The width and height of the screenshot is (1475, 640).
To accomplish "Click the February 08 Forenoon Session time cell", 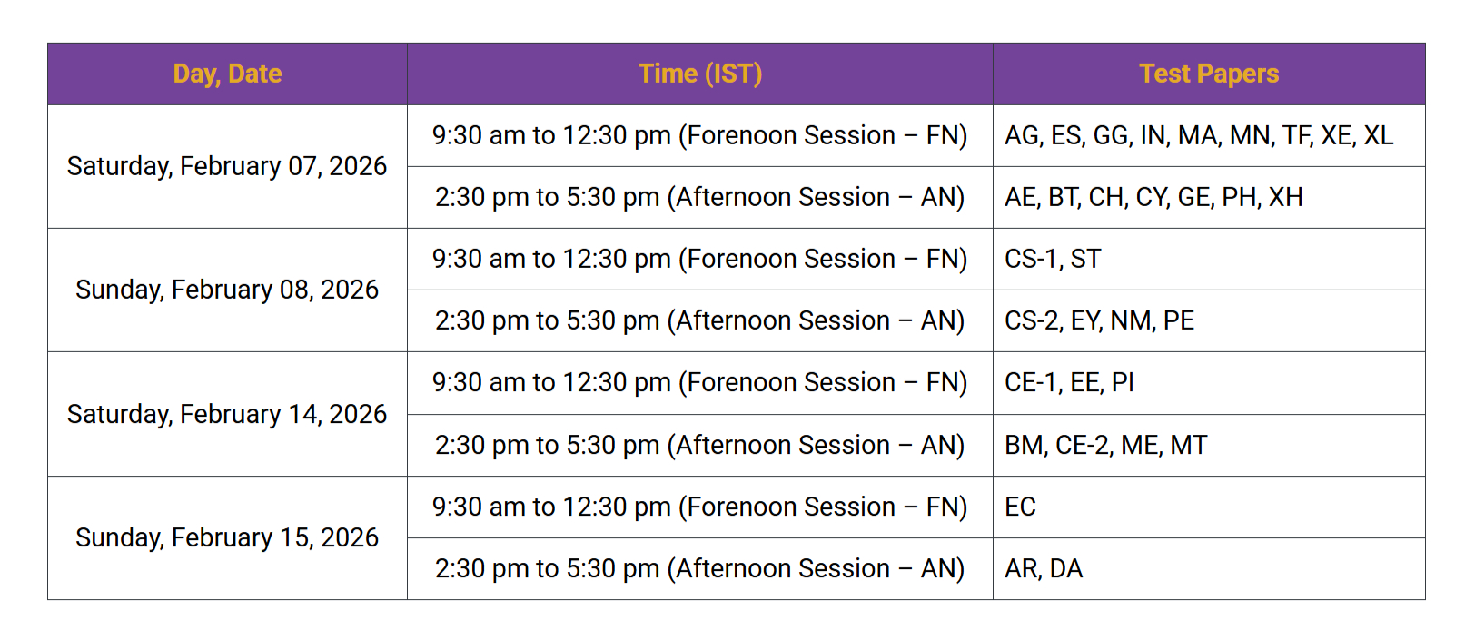I will click(699, 259).
